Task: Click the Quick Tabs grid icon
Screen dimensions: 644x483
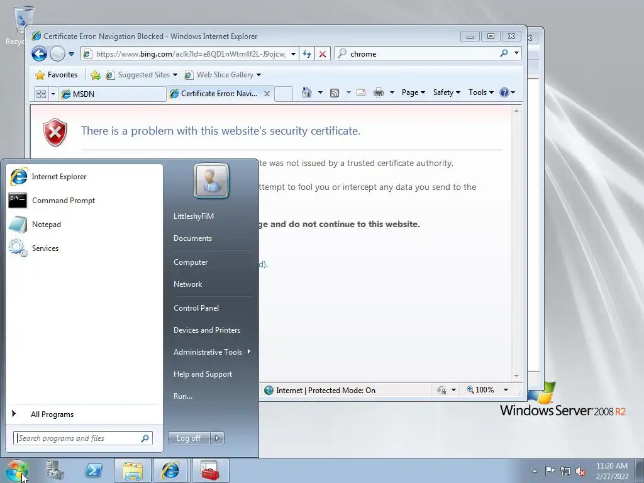Action: tap(41, 94)
